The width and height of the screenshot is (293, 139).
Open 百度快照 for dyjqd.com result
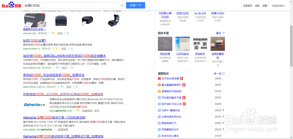point(63,129)
